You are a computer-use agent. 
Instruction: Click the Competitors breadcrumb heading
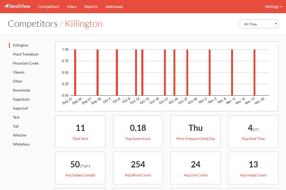[33, 24]
